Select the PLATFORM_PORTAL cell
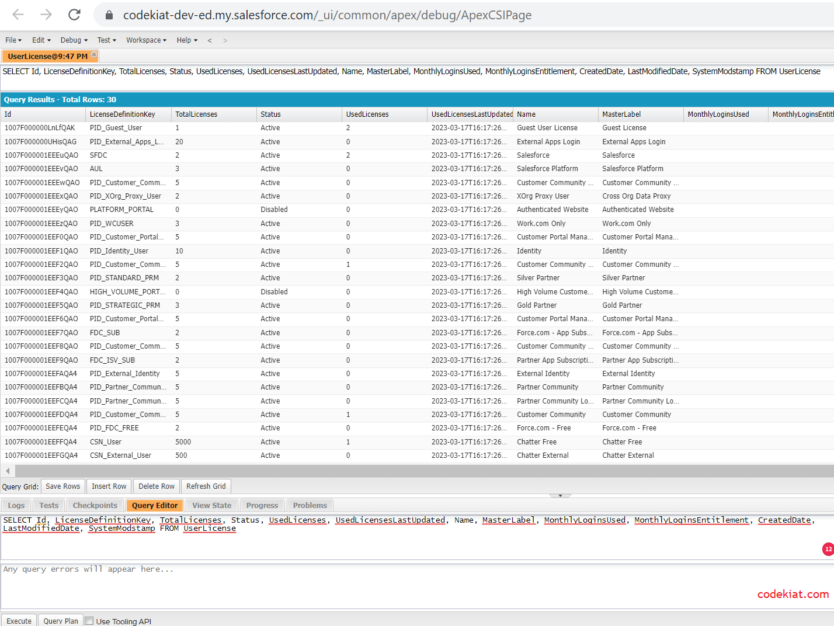The width and height of the screenshot is (834, 626). tap(128, 210)
